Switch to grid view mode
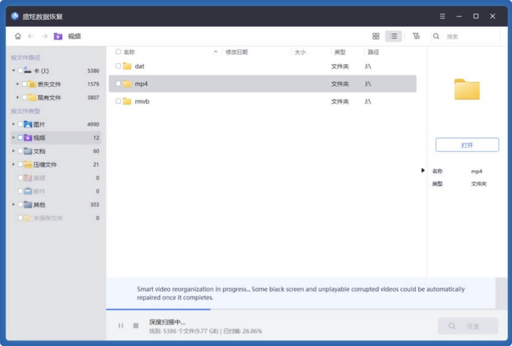Screen dimensions: 512x346 coord(375,36)
